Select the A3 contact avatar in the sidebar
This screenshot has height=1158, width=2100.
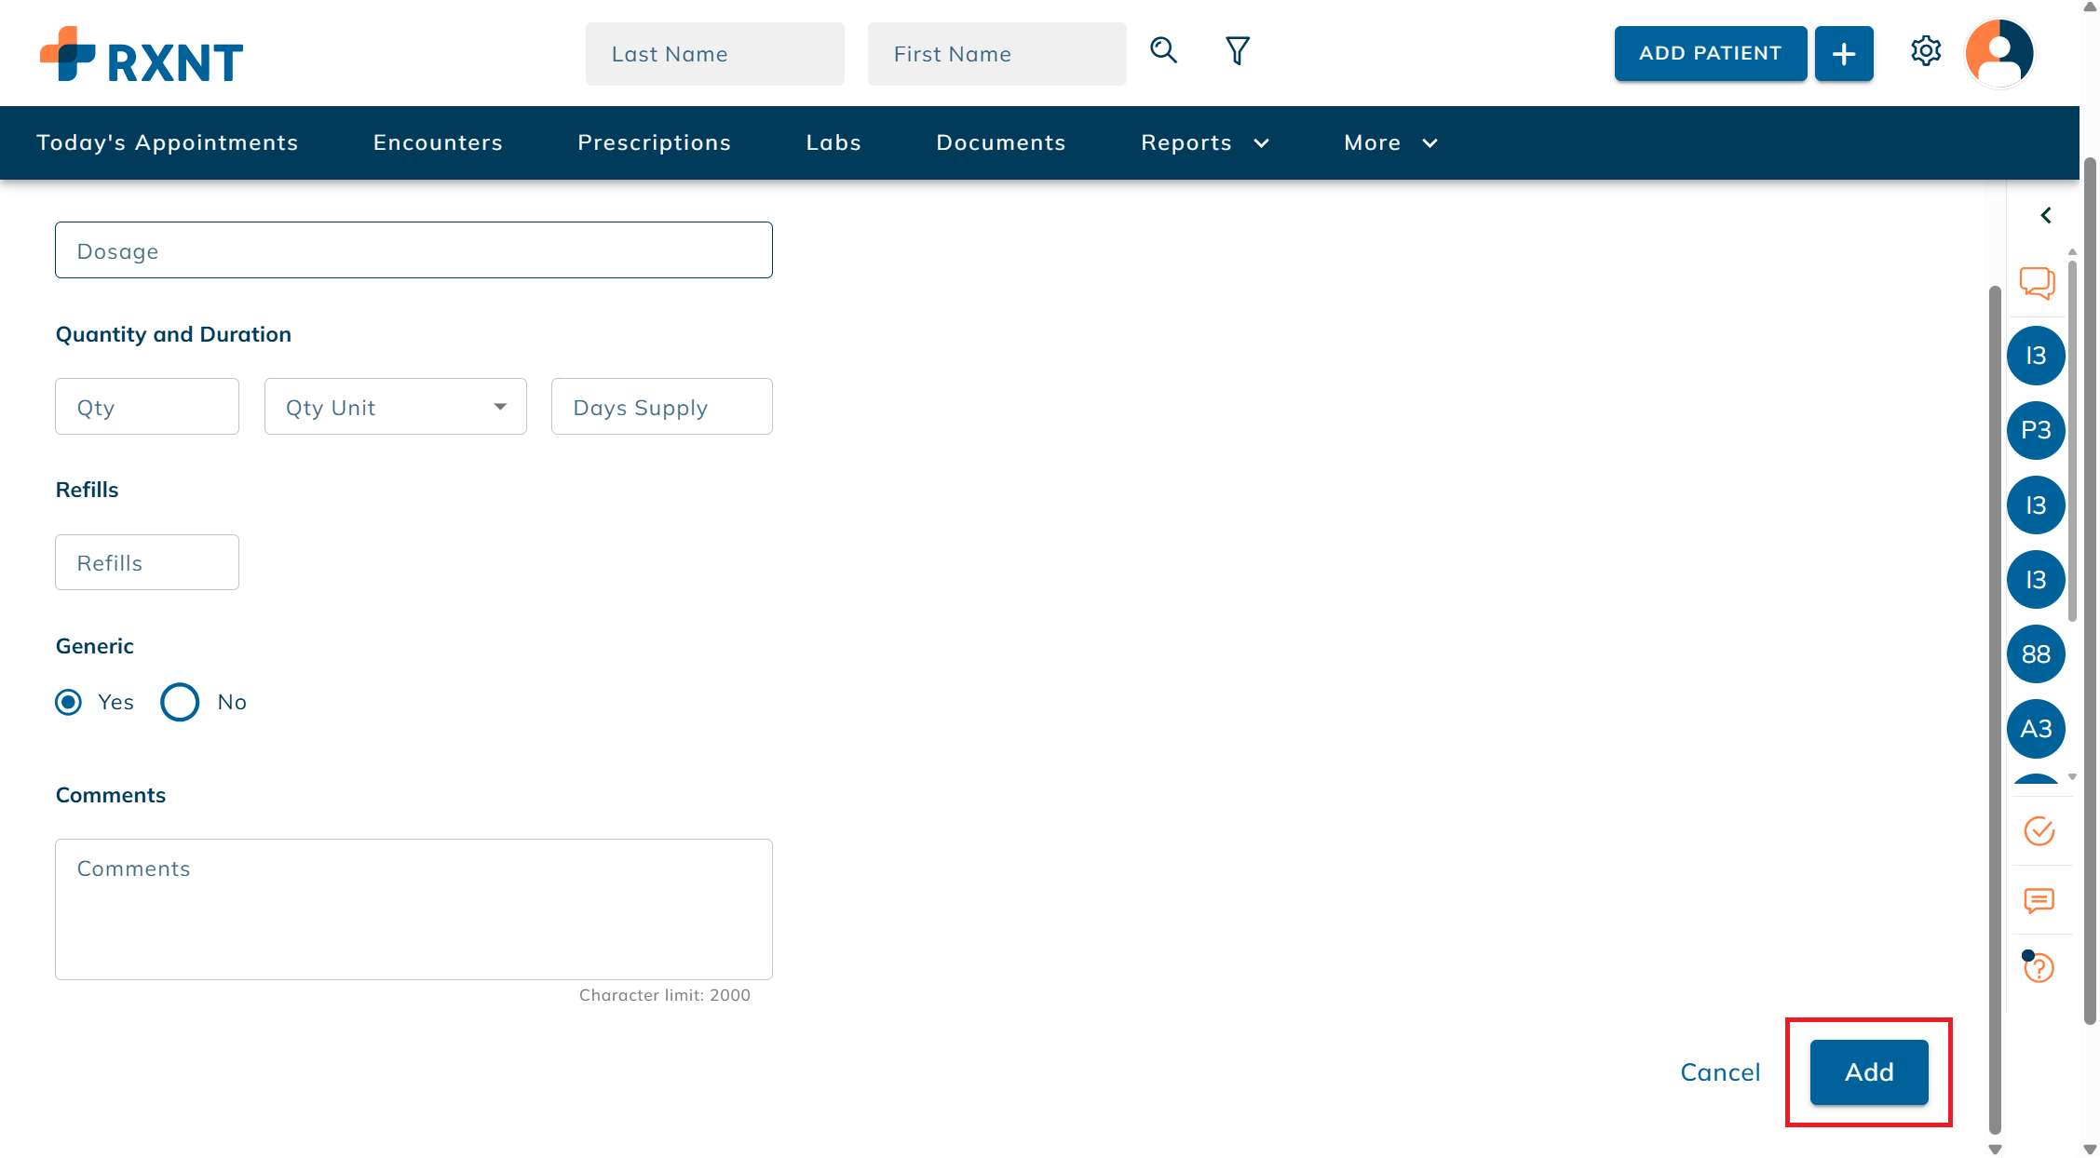(2036, 729)
